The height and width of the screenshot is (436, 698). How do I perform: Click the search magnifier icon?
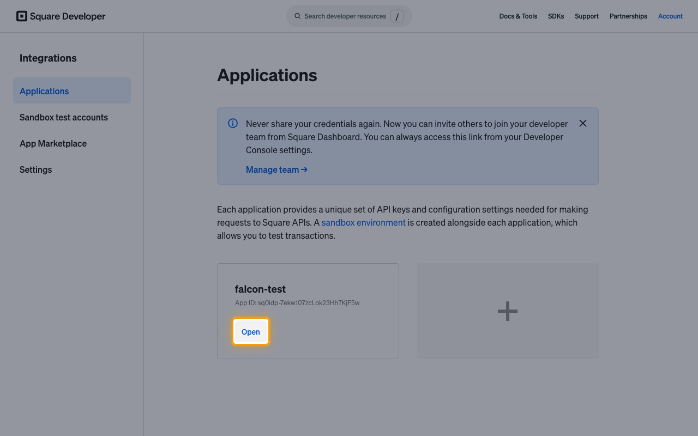pos(298,16)
